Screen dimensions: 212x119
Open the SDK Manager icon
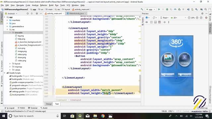click(196, 9)
